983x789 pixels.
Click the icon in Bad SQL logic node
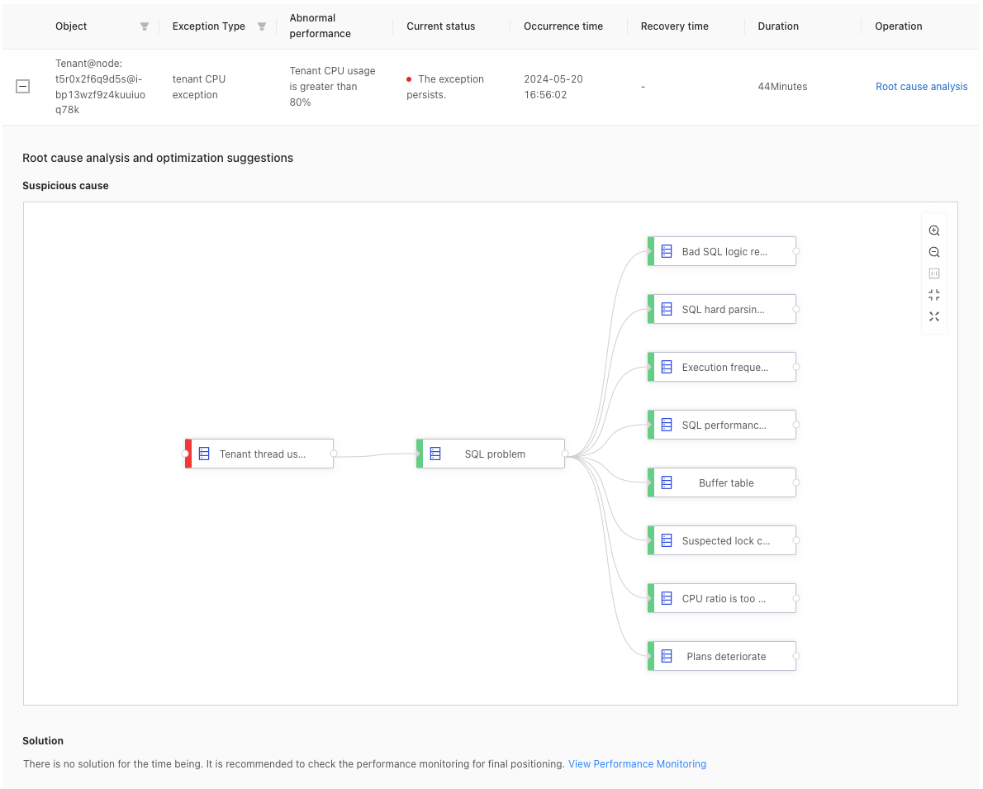click(667, 251)
